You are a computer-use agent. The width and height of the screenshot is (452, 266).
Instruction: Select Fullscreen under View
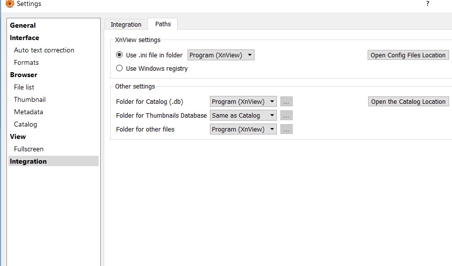(x=29, y=149)
